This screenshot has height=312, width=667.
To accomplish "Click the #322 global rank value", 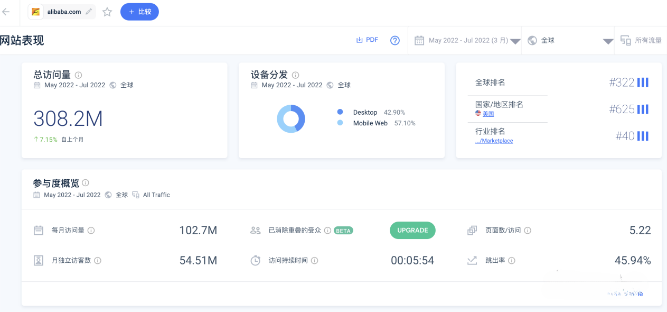I will tap(622, 82).
